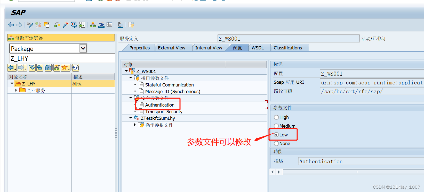Screen dimensions: 424x192
Task: Select the Stateful Communication tree item
Action: click(x=169, y=85)
